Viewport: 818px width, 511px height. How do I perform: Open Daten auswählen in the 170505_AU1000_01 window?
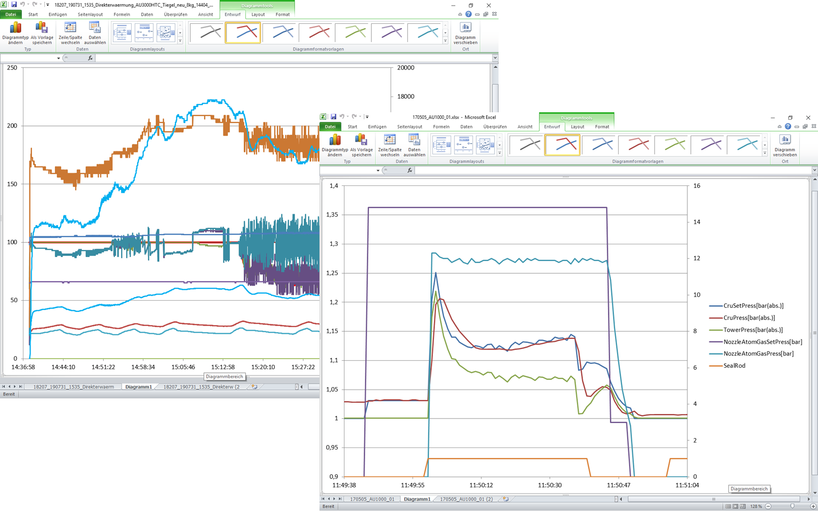click(414, 145)
